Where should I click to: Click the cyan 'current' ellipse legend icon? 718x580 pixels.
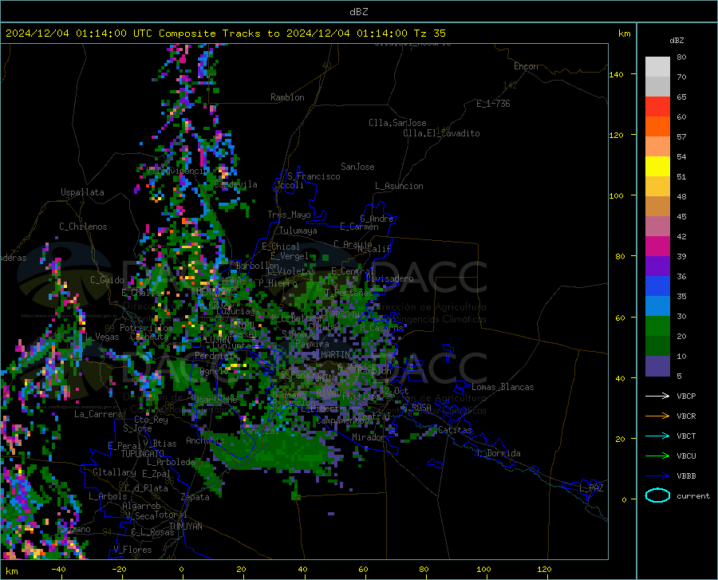657,495
